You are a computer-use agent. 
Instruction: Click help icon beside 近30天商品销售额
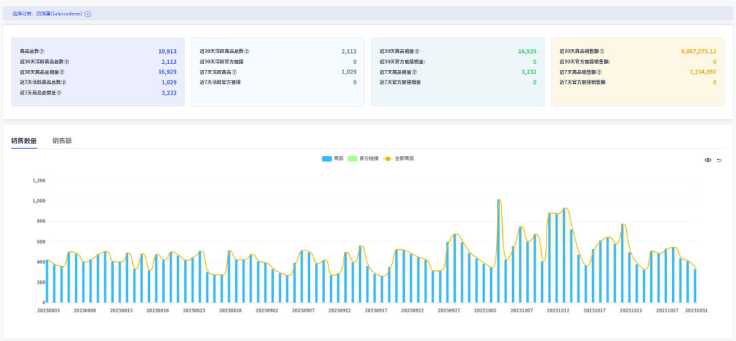click(x=602, y=51)
